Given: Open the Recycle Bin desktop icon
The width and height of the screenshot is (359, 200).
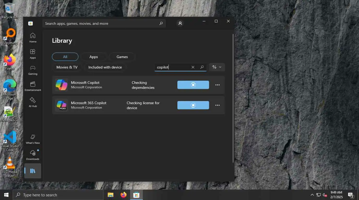Looking at the screenshot, I should coord(10,10).
